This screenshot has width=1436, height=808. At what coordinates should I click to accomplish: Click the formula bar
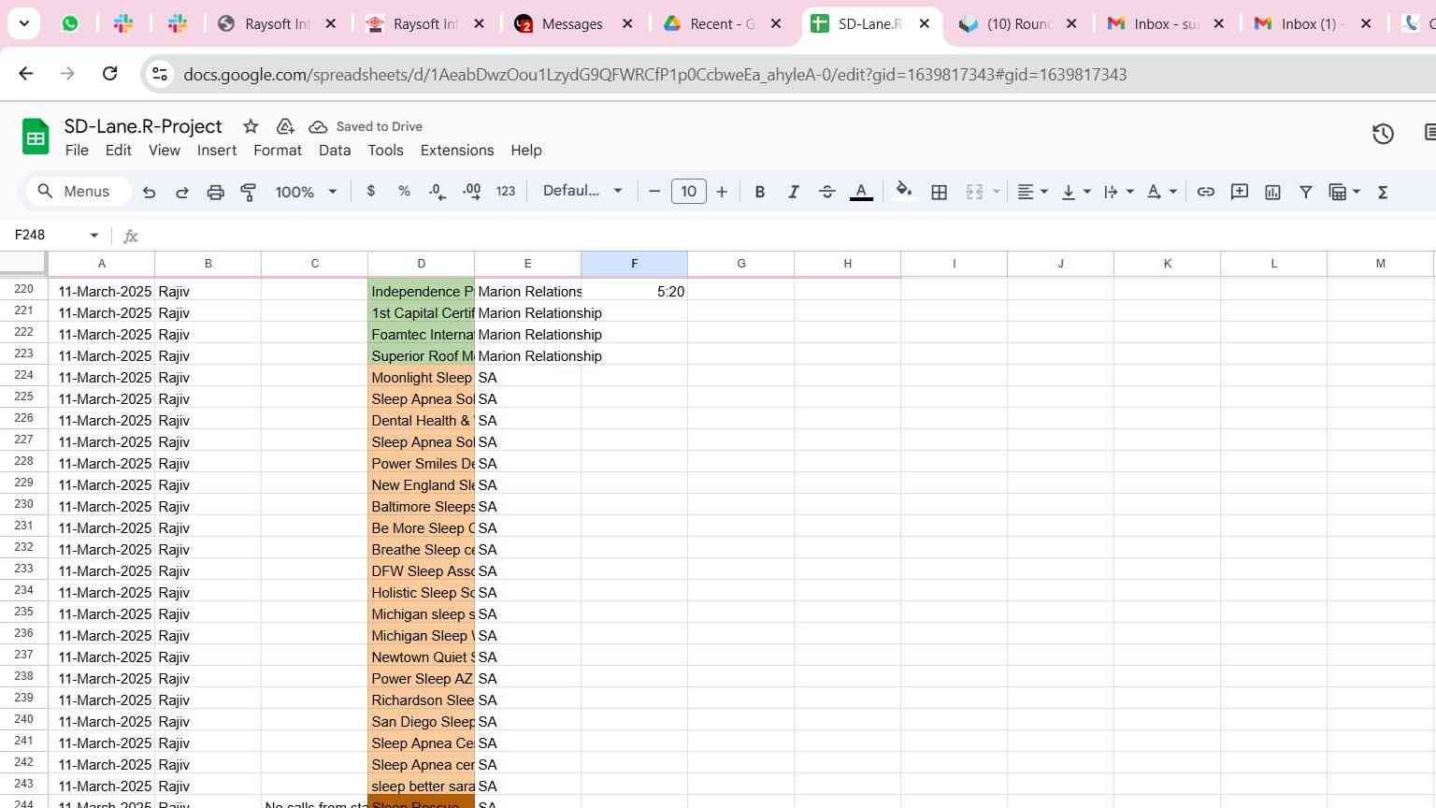785,236
